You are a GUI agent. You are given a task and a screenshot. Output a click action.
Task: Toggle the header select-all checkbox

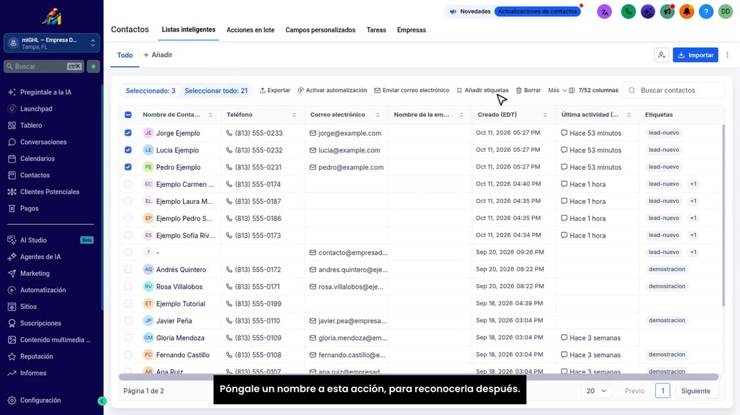(x=128, y=114)
